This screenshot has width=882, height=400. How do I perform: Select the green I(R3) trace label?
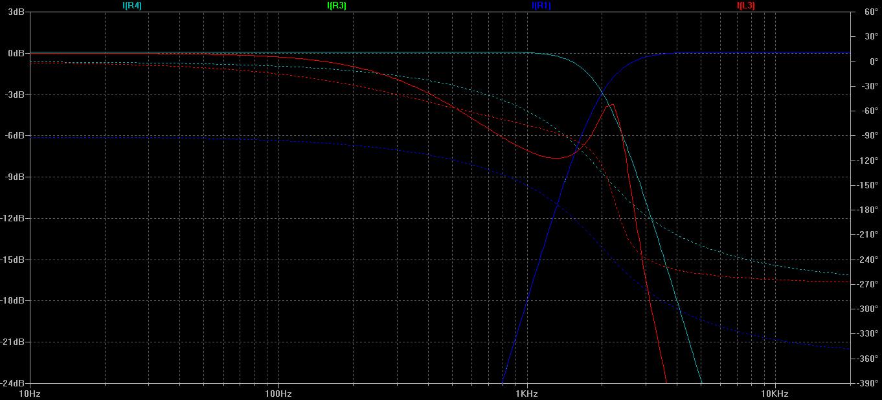click(337, 6)
